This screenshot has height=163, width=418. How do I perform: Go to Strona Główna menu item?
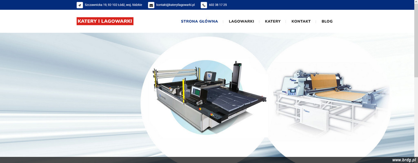coord(199,21)
